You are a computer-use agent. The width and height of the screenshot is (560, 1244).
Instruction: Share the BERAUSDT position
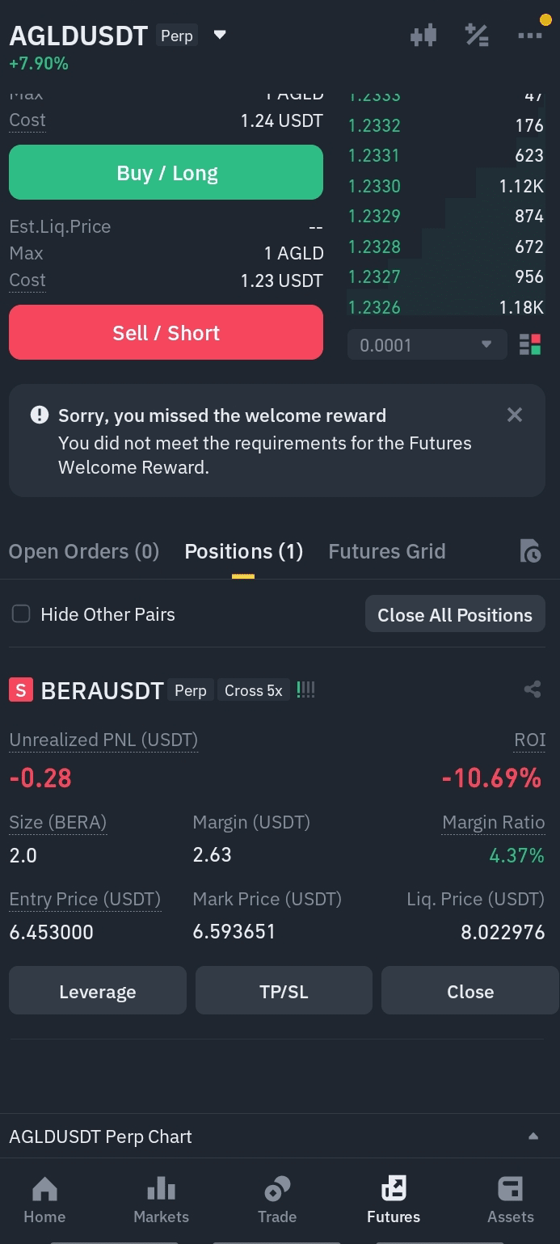pyautogui.click(x=532, y=689)
